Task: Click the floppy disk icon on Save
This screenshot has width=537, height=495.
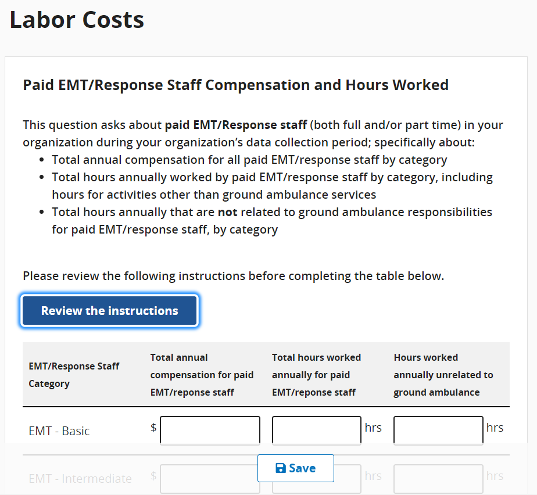Action: [281, 468]
